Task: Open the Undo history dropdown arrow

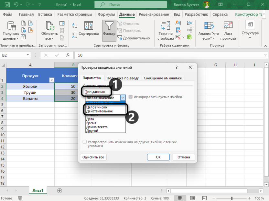Action: (21, 5)
